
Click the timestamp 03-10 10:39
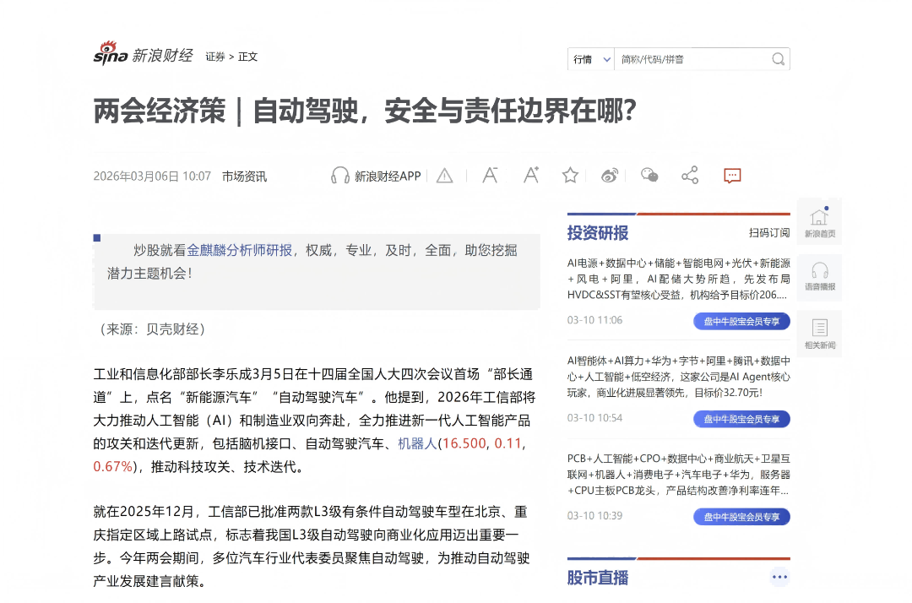coord(594,515)
